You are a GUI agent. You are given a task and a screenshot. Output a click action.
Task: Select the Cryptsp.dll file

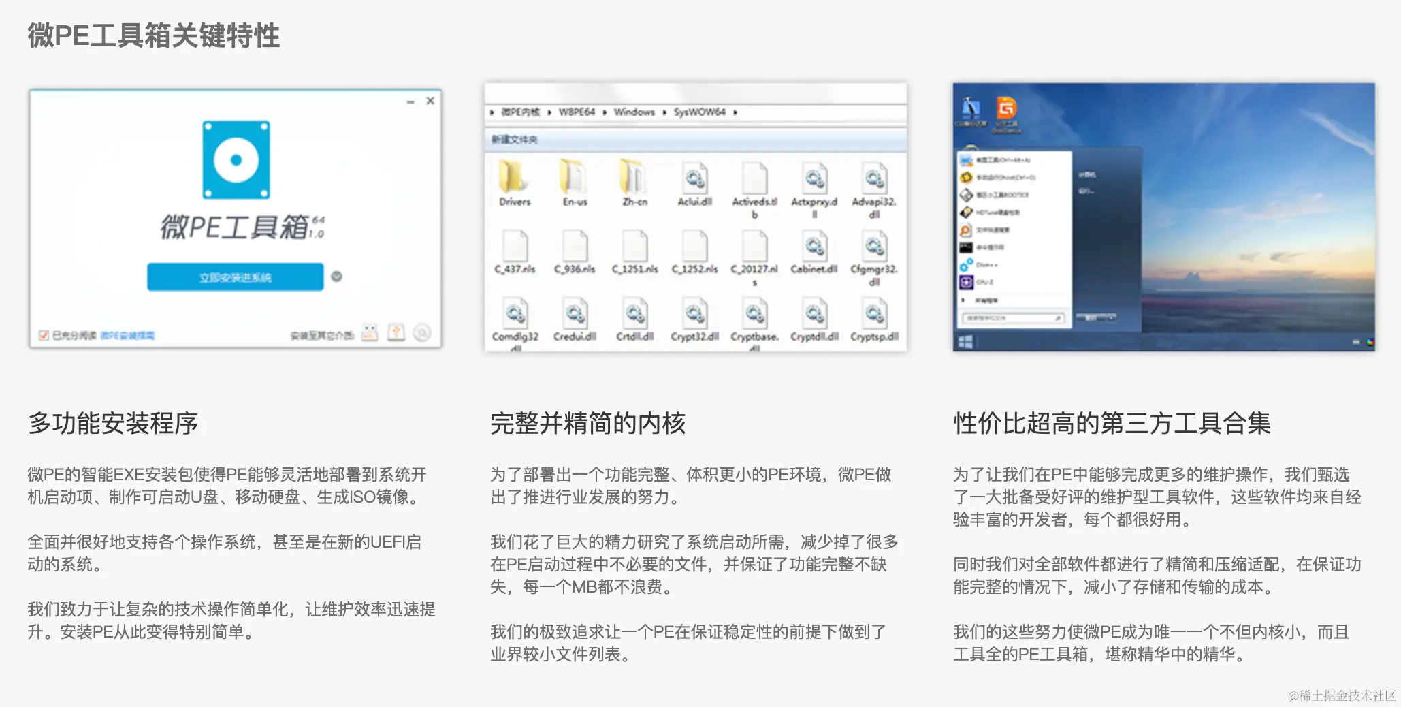874,319
